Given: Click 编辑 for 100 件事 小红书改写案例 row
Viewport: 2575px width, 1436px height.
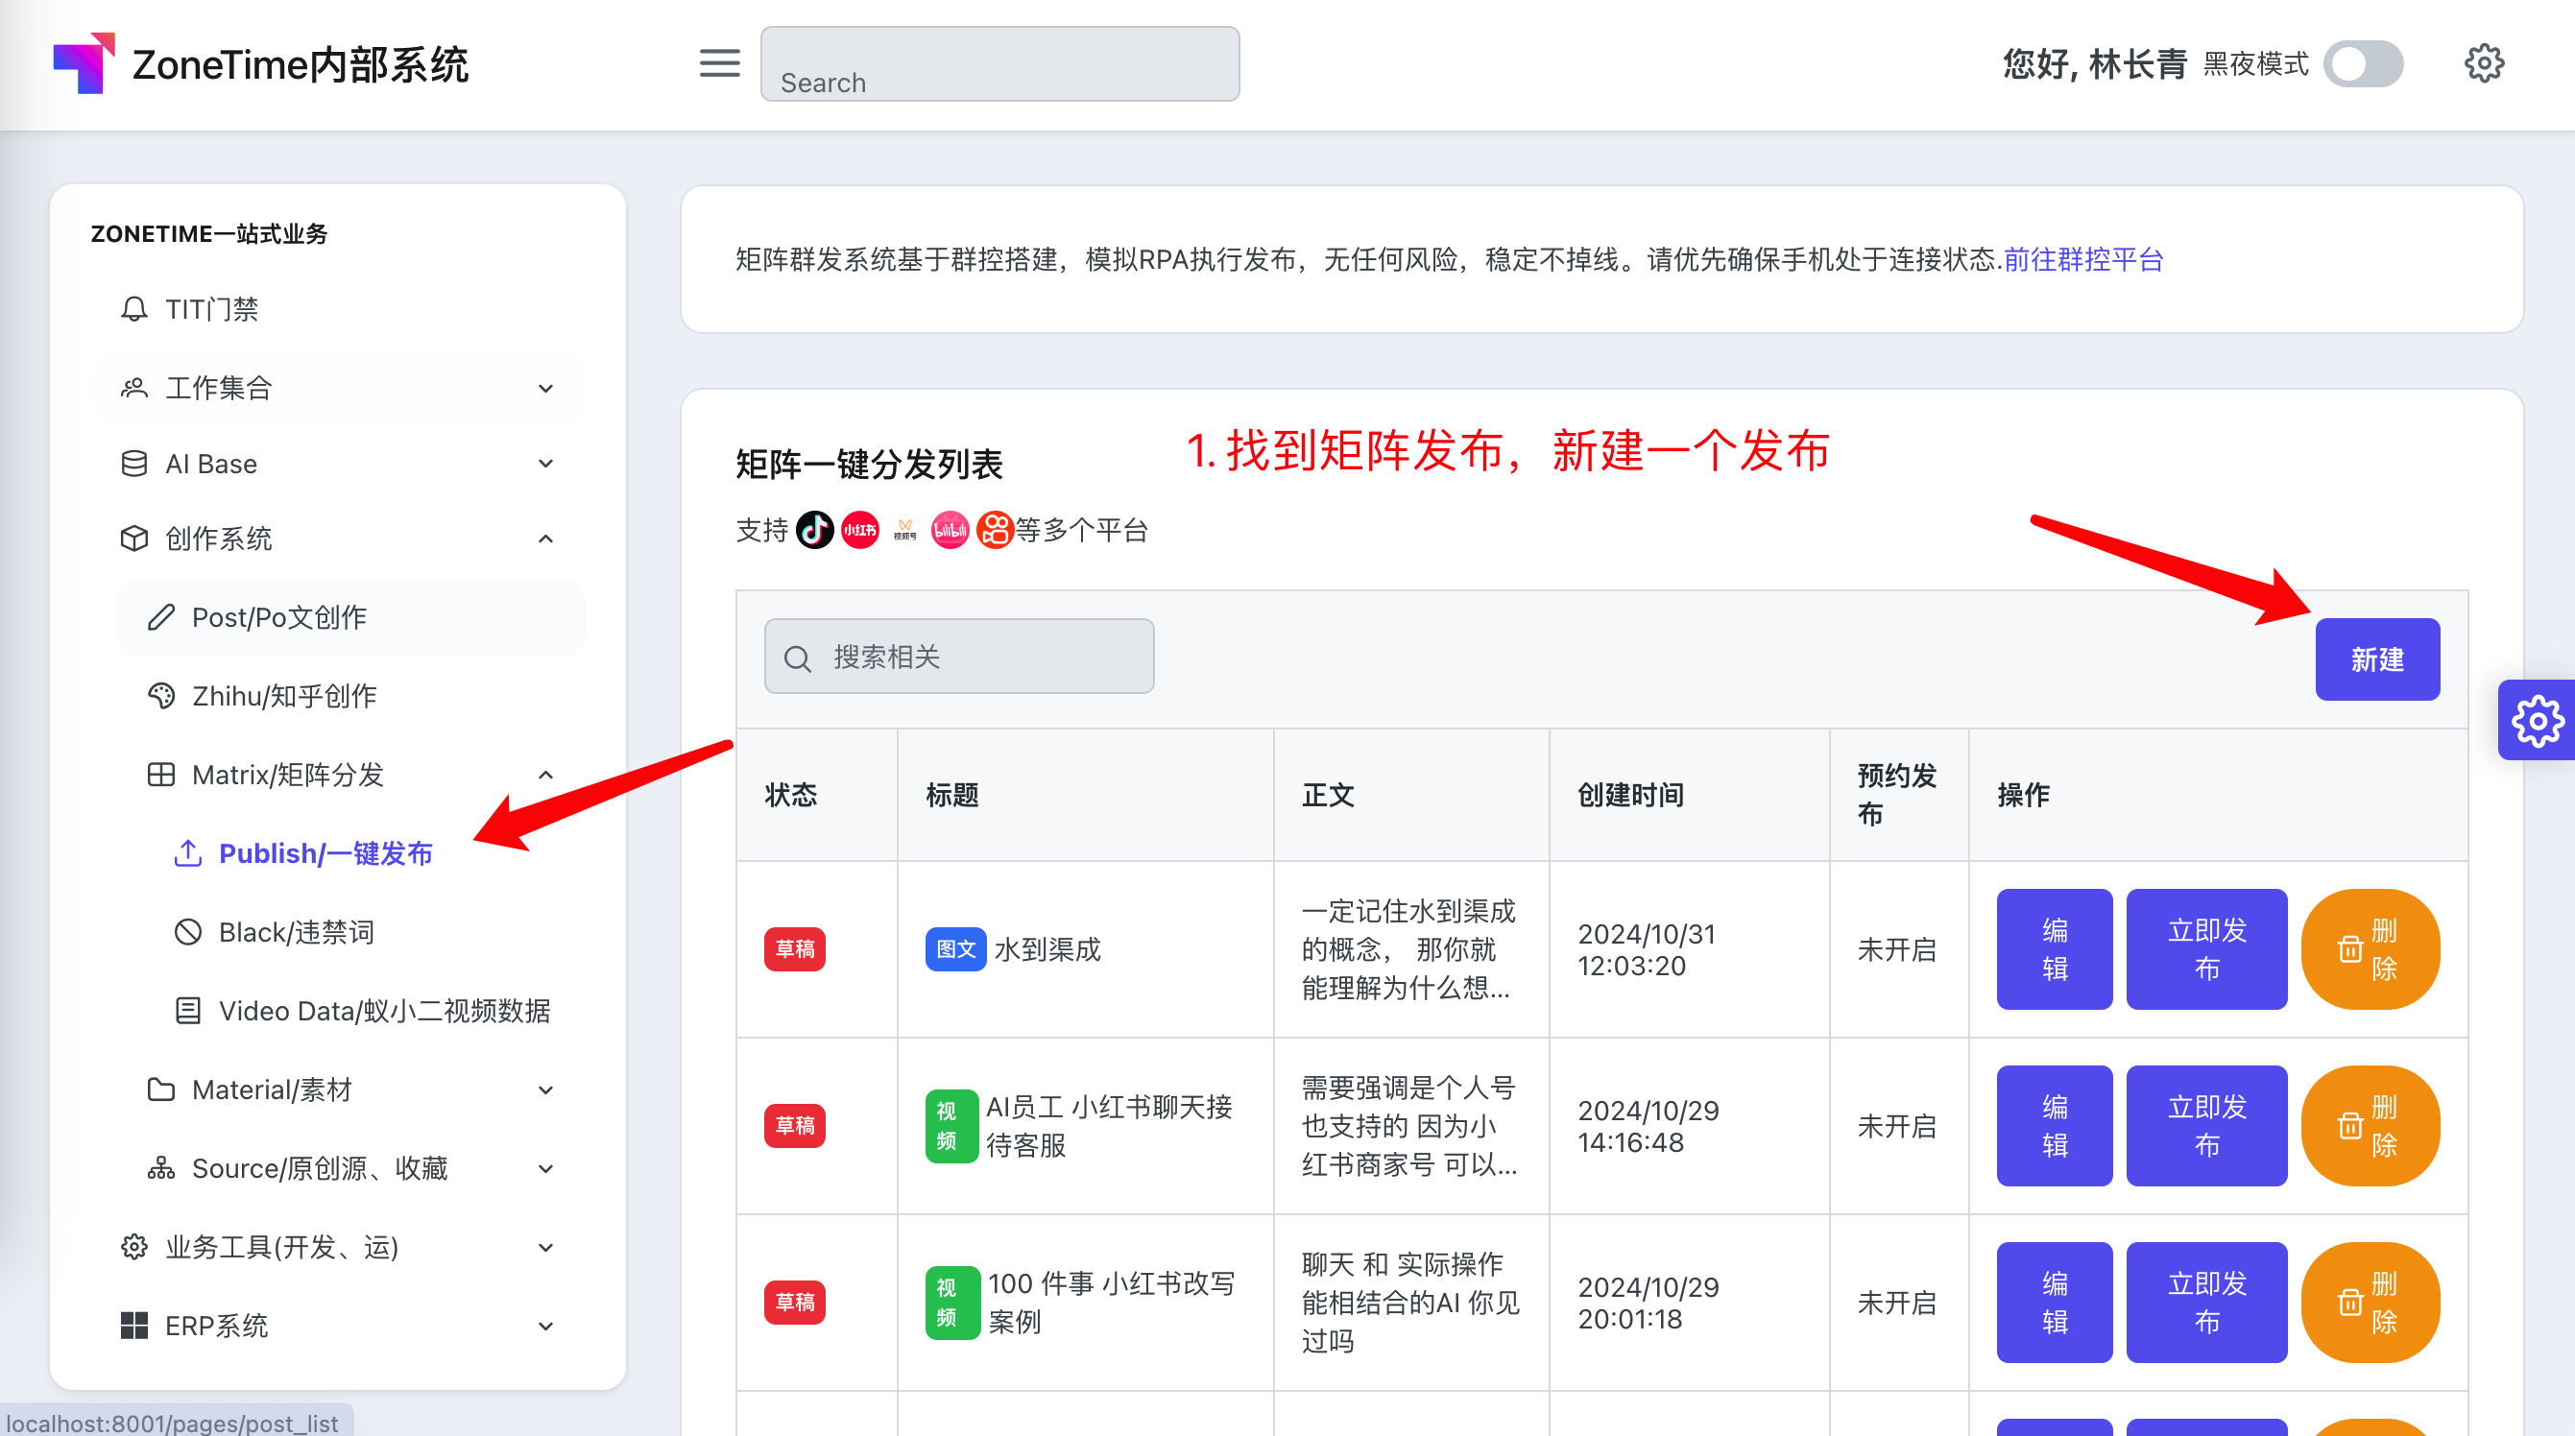Looking at the screenshot, I should [x=2055, y=1304].
